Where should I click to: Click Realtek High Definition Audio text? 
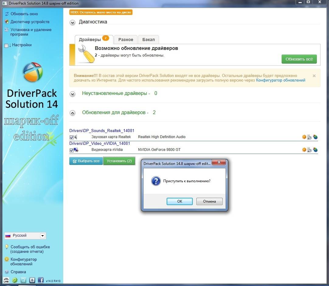coord(162,137)
